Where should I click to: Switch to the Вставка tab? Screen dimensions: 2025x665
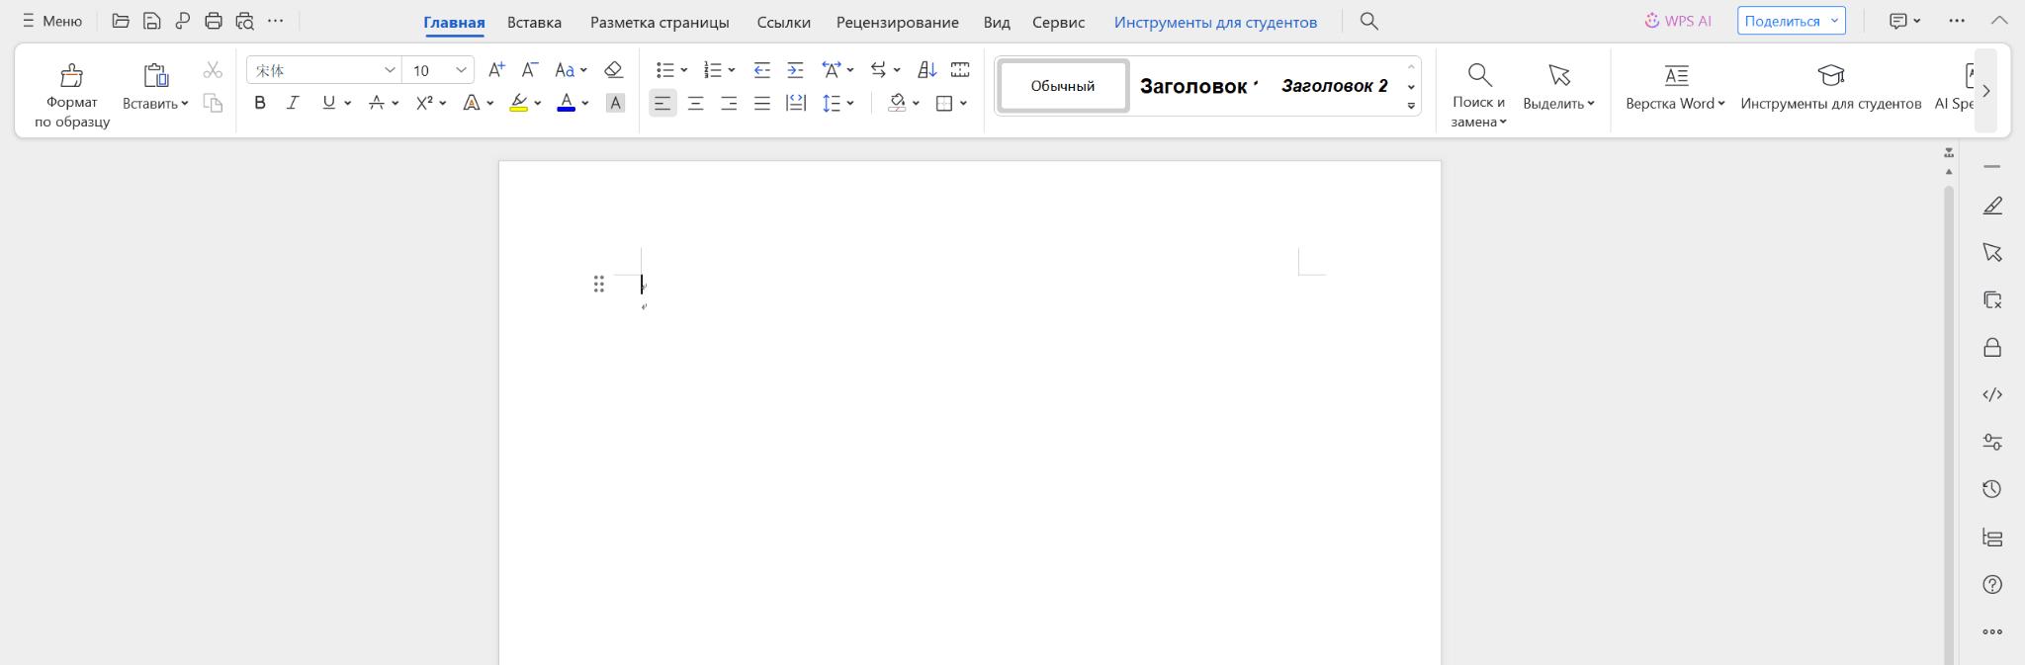[534, 22]
